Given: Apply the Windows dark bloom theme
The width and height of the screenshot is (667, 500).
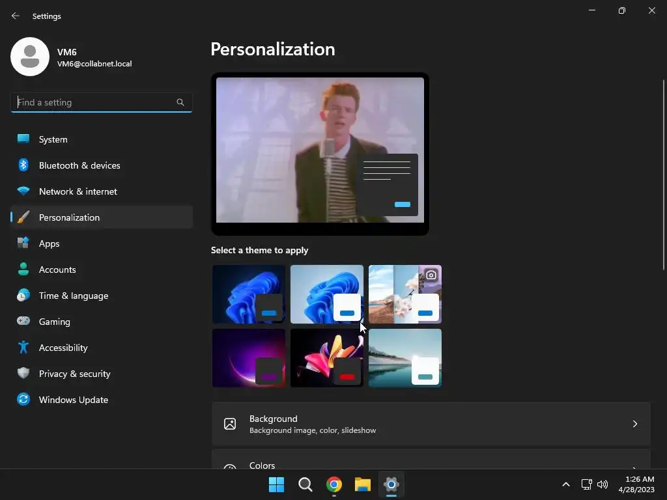Looking at the screenshot, I should click(x=249, y=294).
